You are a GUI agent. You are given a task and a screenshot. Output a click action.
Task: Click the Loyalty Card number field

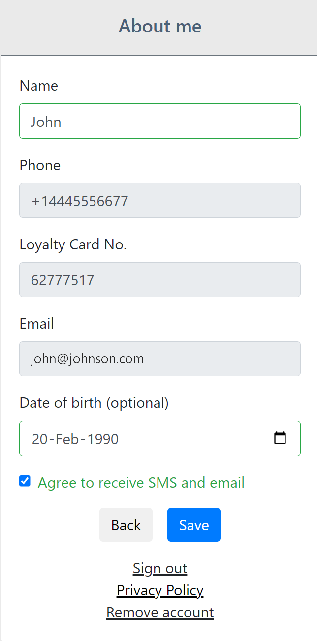[159, 280]
